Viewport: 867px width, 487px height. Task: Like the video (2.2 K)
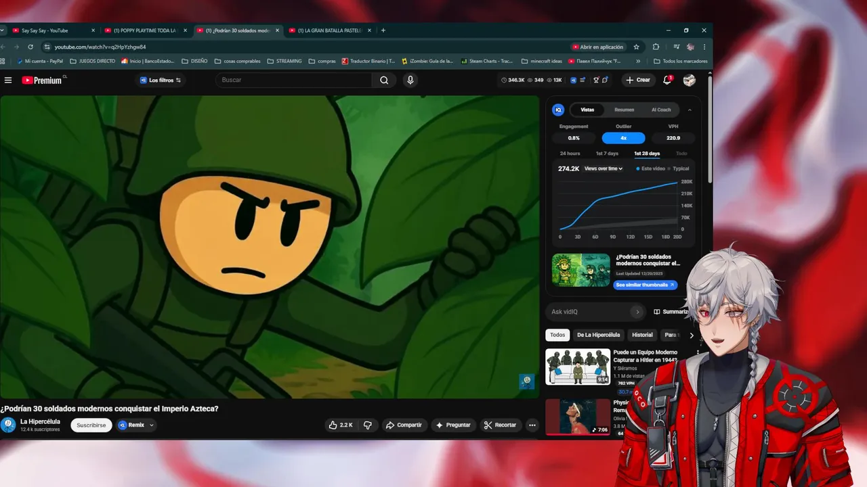(x=341, y=425)
